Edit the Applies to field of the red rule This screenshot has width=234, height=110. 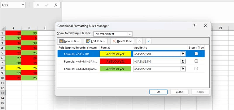[x=157, y=61]
